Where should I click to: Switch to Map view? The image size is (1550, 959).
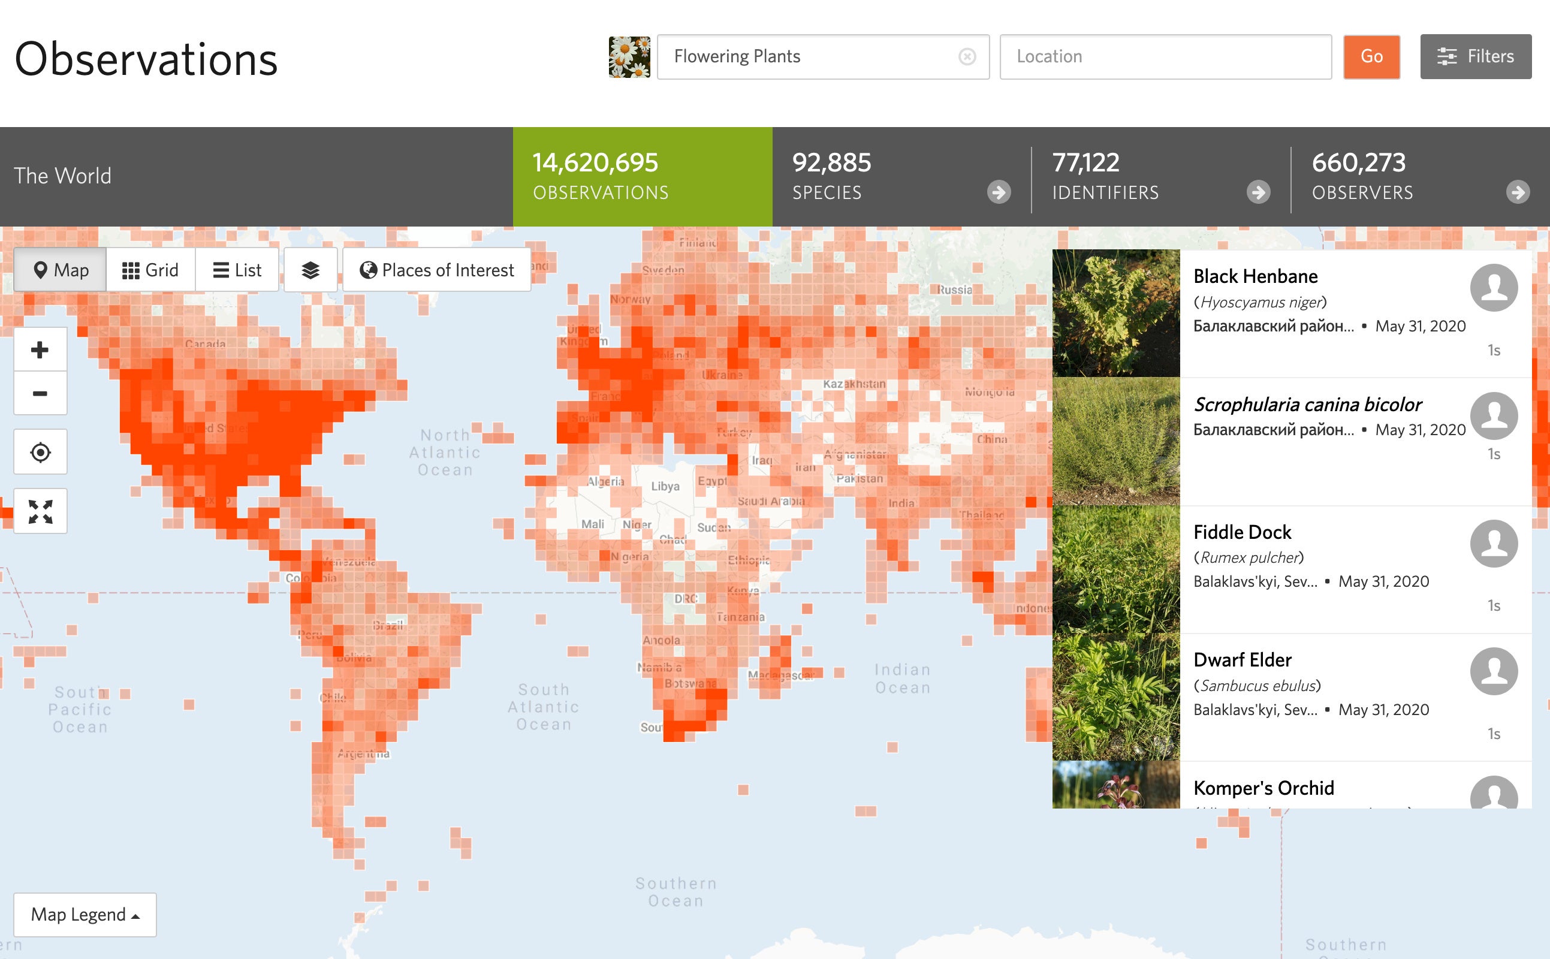[59, 269]
